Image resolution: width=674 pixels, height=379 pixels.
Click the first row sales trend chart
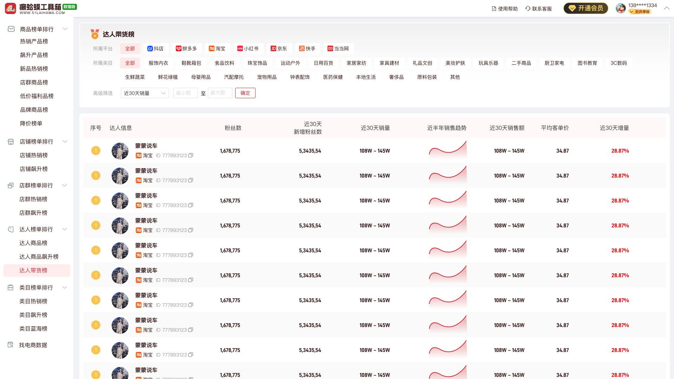[x=448, y=150]
